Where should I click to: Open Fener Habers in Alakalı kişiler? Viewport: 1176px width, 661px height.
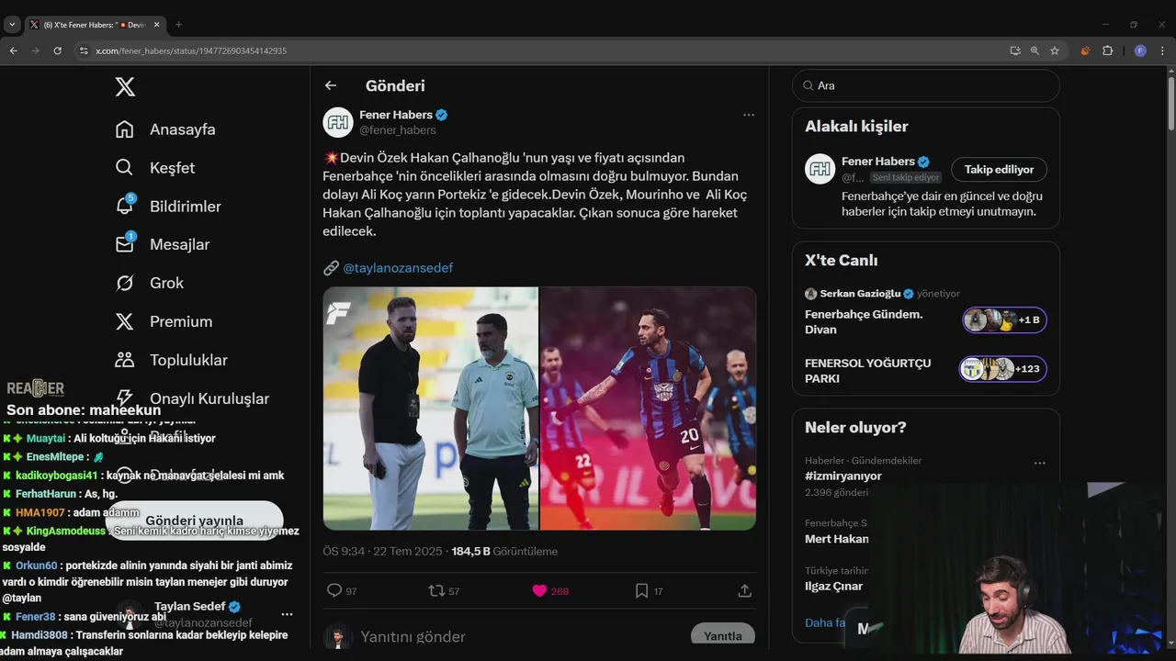[877, 162]
